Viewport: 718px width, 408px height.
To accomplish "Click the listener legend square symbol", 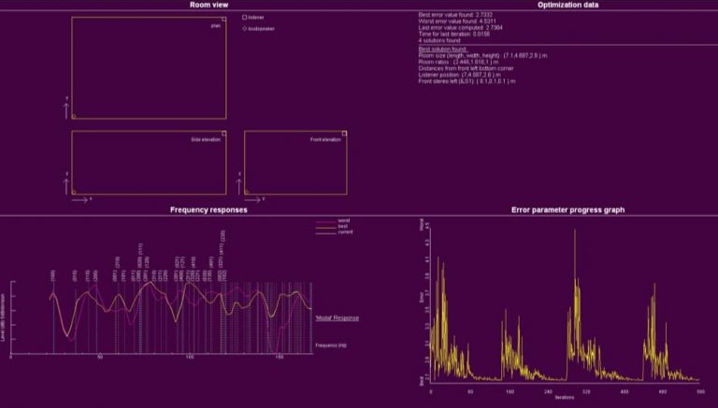I will tap(245, 18).
